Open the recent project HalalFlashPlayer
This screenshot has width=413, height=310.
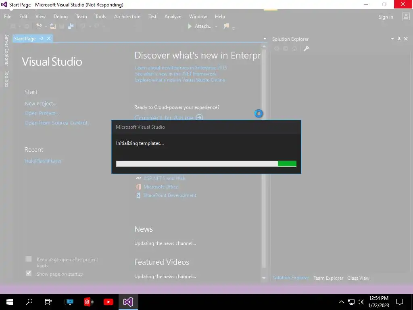43,161
